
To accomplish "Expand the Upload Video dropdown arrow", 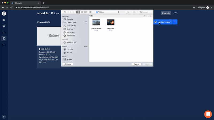I will pyautogui.click(x=175, y=22).
